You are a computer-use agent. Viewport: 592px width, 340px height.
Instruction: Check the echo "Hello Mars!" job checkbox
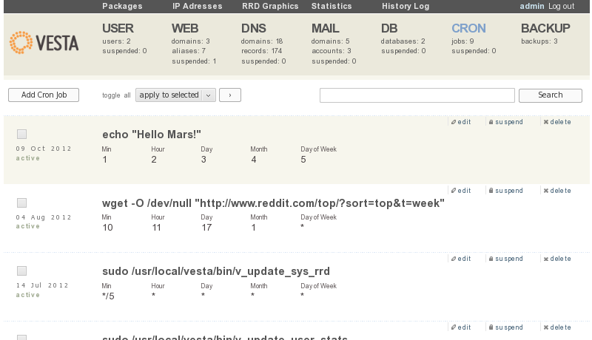tap(22, 134)
